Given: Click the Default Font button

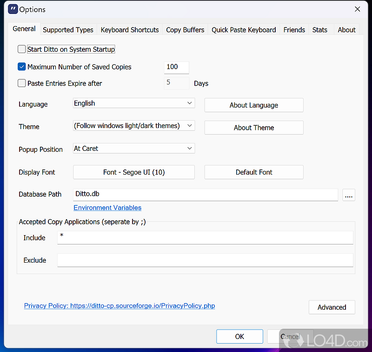Looking at the screenshot, I should pos(253,172).
